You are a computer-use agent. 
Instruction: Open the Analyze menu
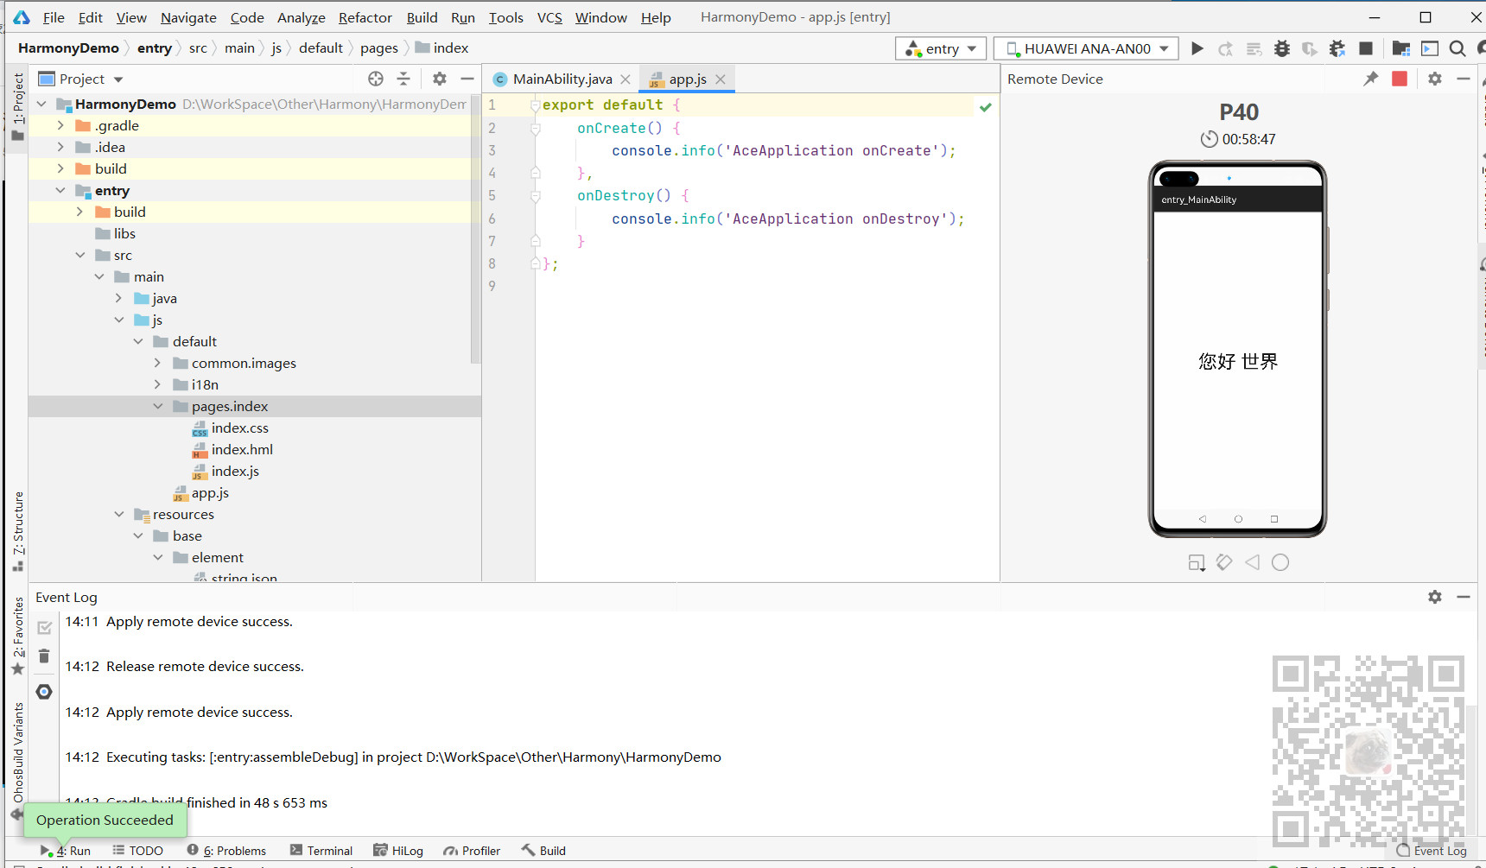click(x=301, y=17)
